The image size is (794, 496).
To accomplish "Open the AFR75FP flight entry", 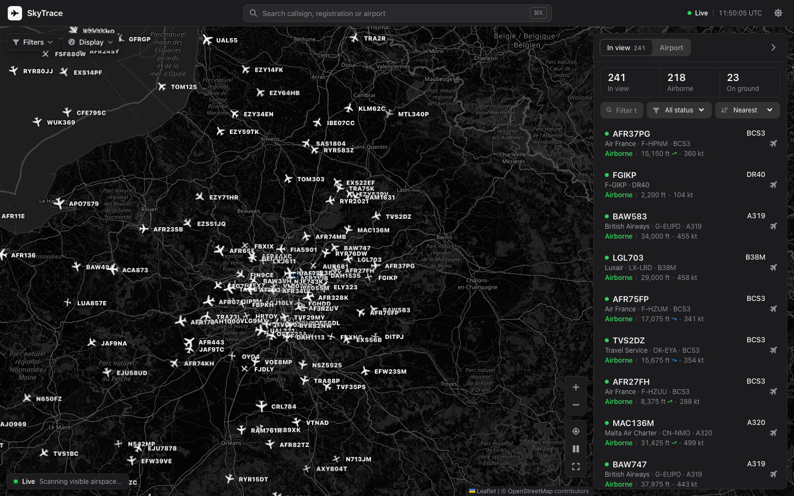I will (x=690, y=309).
